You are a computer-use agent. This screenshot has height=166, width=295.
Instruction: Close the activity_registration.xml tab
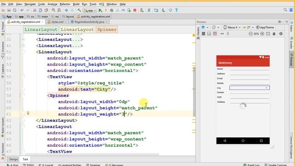[x=43, y=22]
